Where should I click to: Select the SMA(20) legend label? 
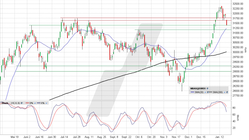click(199, 92)
